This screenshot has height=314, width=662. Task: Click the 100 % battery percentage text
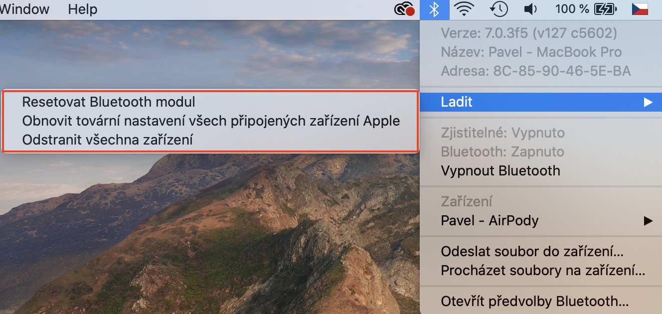tap(572, 9)
